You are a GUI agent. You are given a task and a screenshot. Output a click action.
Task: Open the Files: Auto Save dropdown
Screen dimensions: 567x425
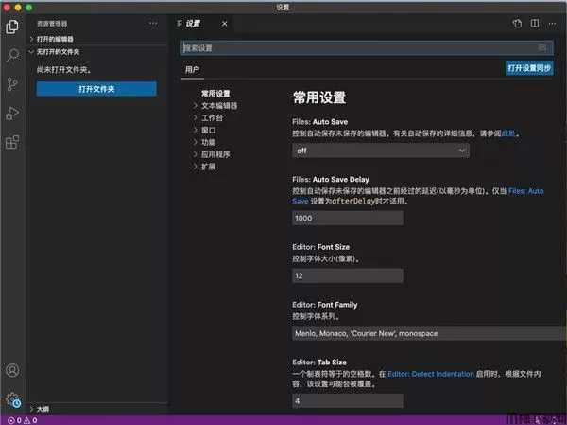pos(381,151)
